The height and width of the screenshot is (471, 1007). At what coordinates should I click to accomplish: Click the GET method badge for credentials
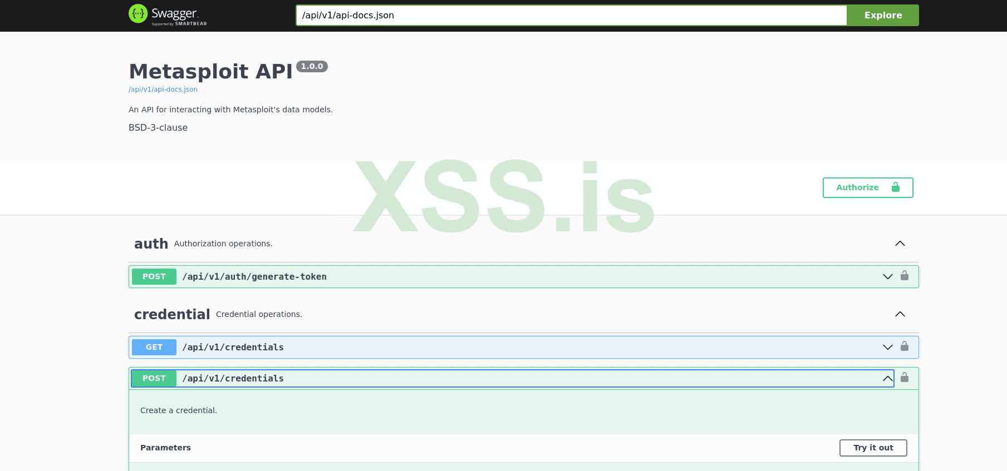click(154, 347)
